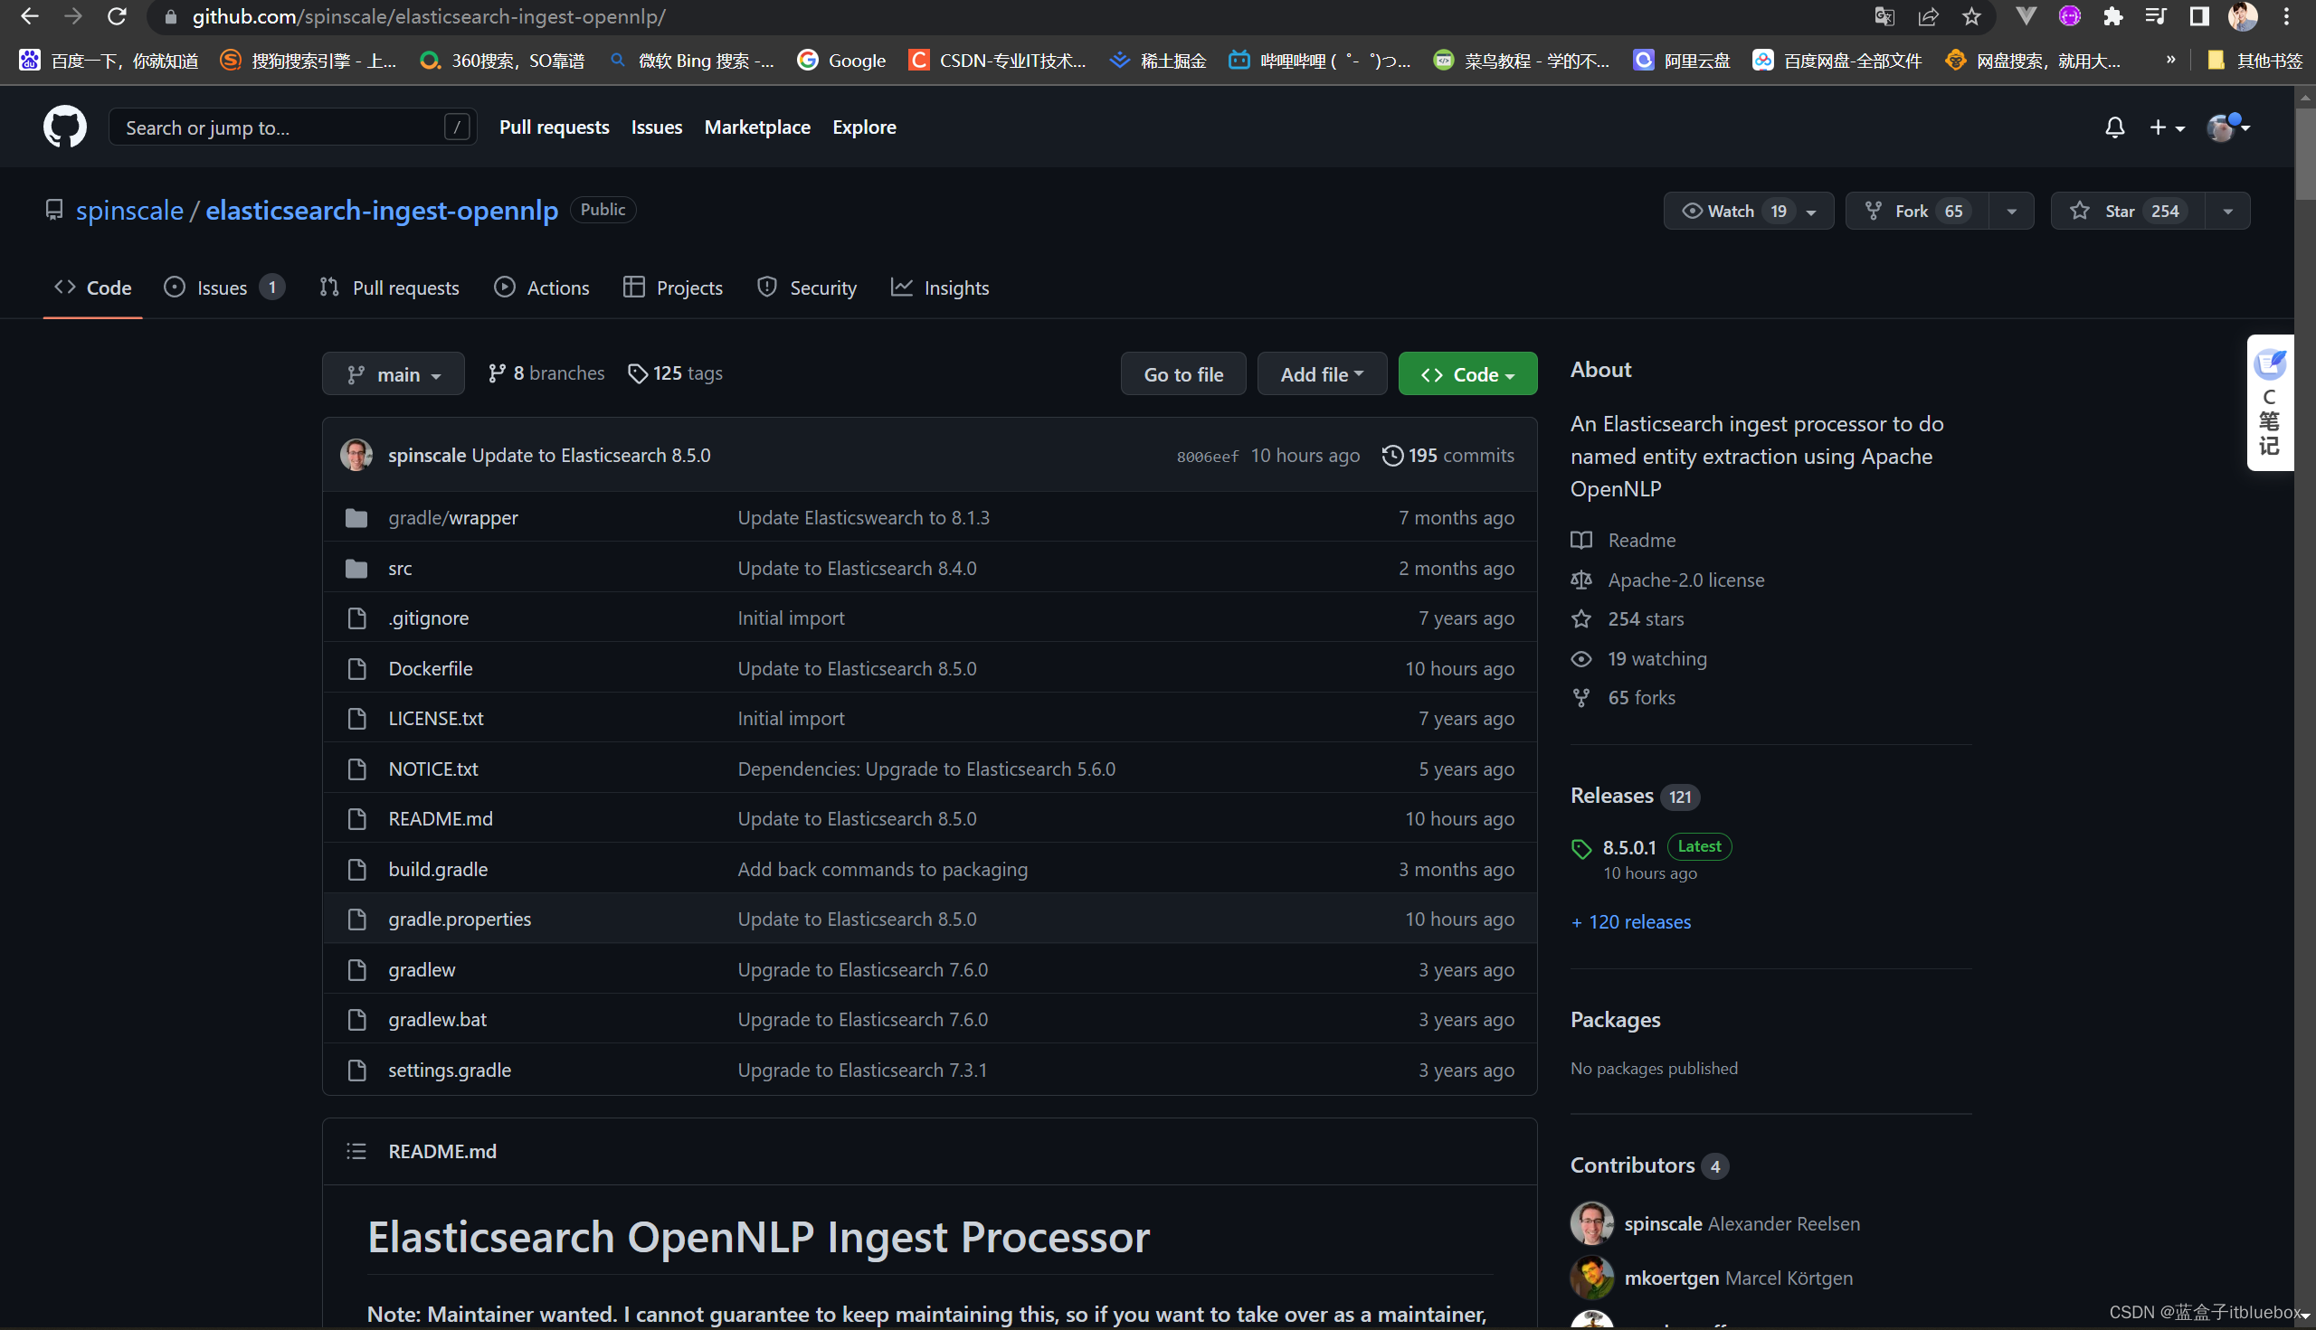This screenshot has height=1330, width=2316.
Task: Expand the green Code dropdown
Action: click(x=1466, y=374)
